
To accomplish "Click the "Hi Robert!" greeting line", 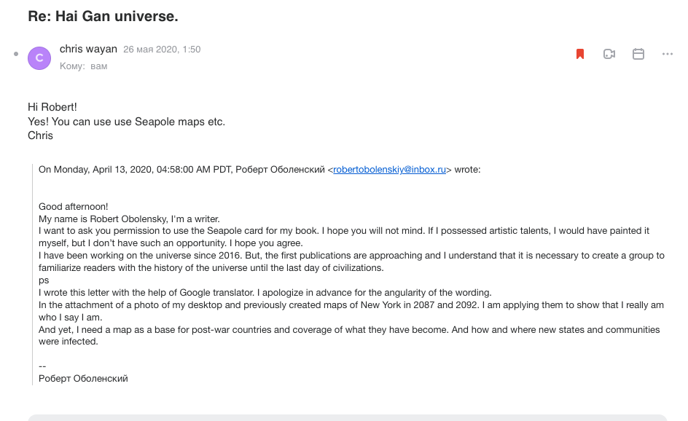I will [52, 107].
